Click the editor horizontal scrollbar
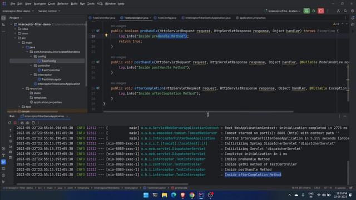356x200 pixels. [x=198, y=111]
